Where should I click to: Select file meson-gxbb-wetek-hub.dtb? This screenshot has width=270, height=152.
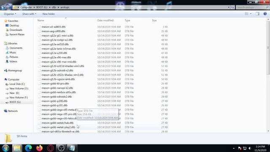[57, 123]
